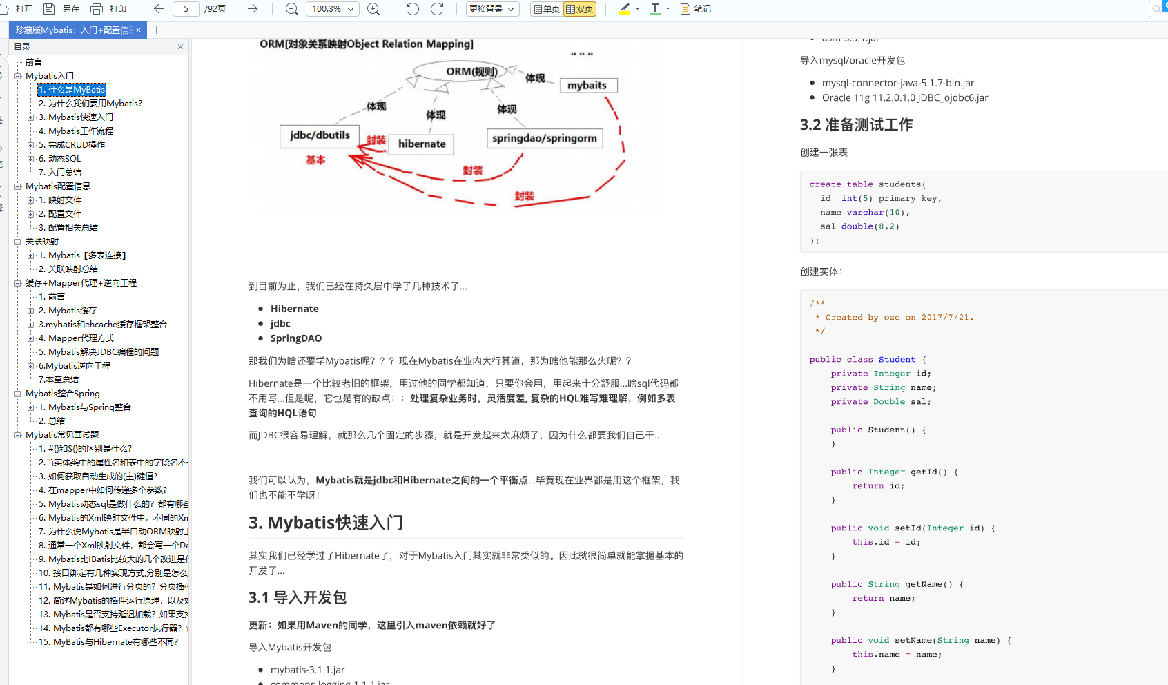Screen dimensions: 1168x685
Task: Collapse the Mybatis入门 tree node
Action: pyautogui.click(x=18, y=76)
